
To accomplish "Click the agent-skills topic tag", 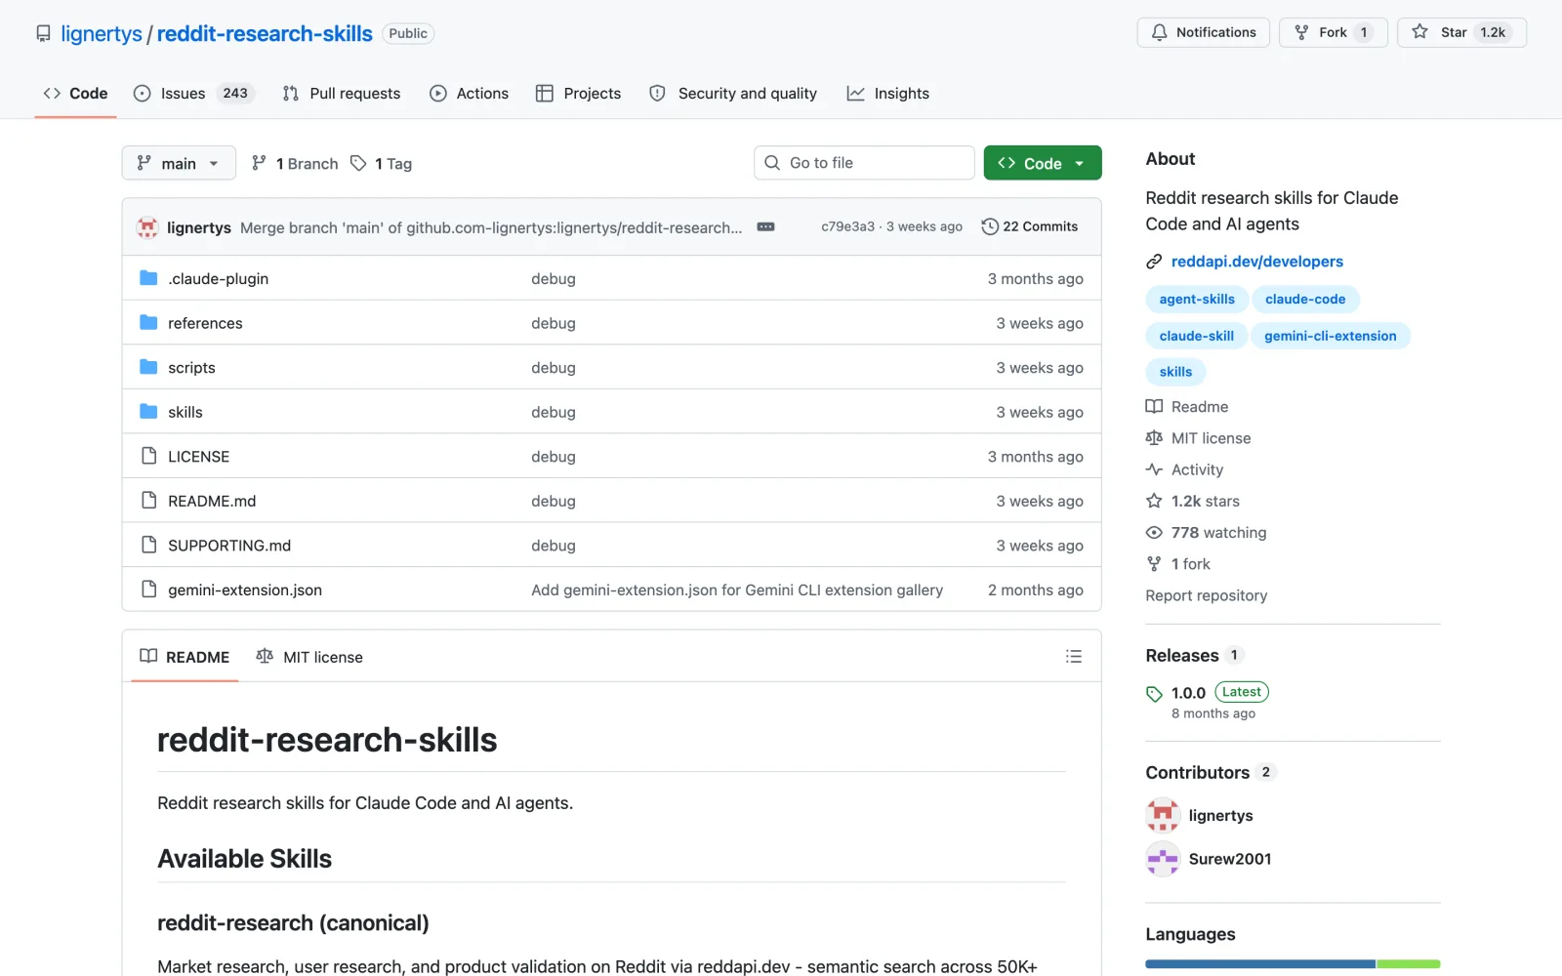I will point(1197,300).
